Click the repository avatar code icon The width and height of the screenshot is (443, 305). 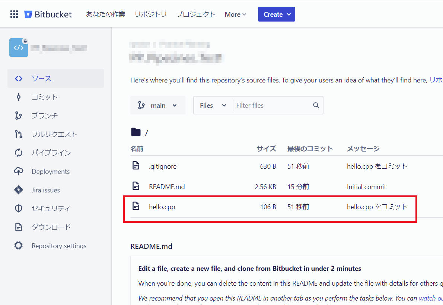19,48
